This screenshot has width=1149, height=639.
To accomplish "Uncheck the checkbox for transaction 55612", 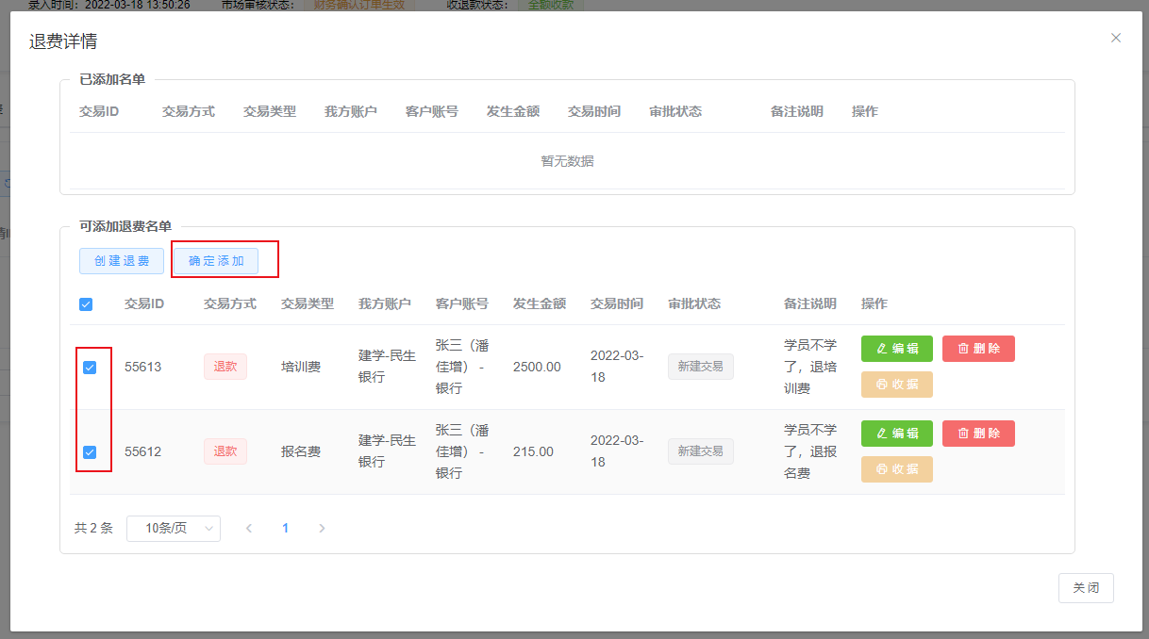I will 90,452.
